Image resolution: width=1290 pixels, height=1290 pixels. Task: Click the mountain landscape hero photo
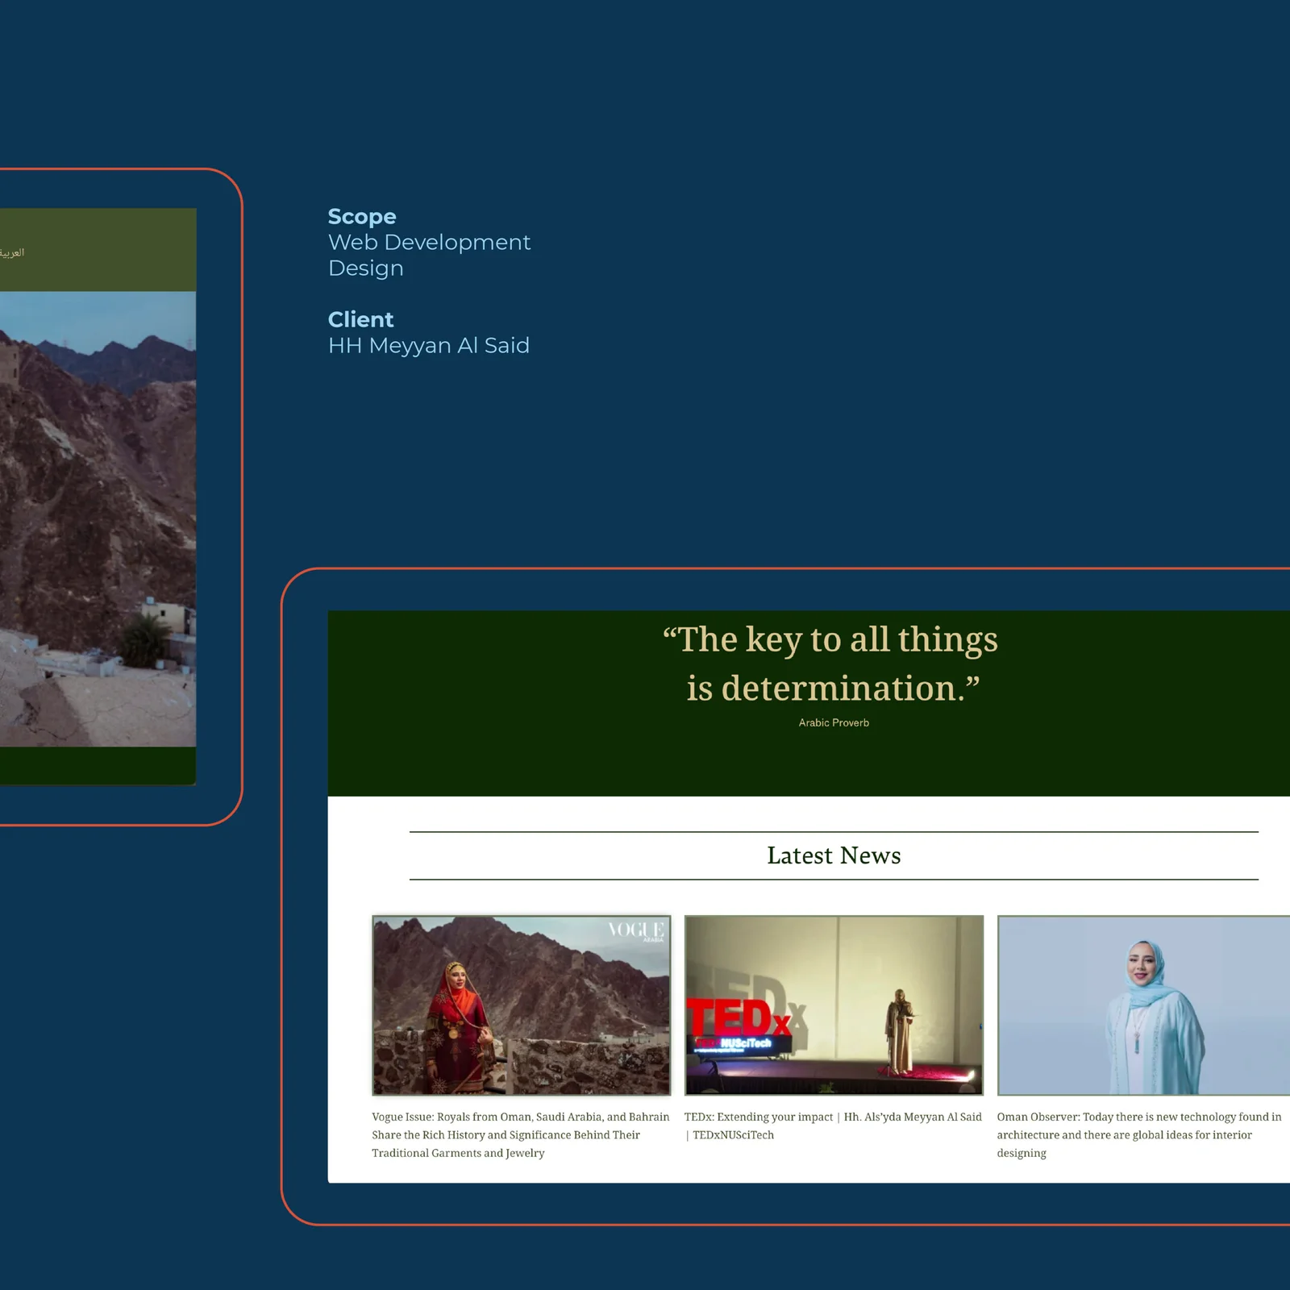point(97,516)
